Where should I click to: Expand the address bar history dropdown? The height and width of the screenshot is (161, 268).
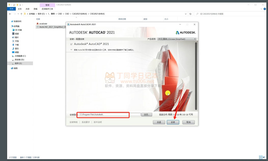tap(186, 14)
